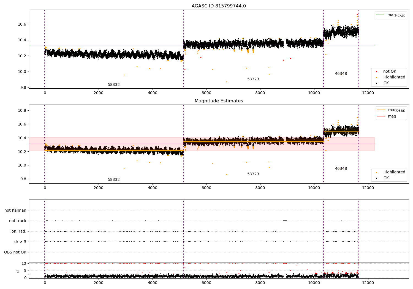Click the 'AGASC ID 815799744.0' plot title
This screenshot has height=289, width=413.
point(219,6)
